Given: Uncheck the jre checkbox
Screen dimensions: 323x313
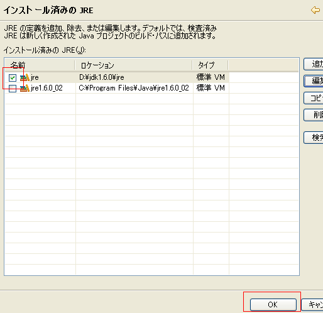Looking at the screenshot, I should click(x=13, y=78).
